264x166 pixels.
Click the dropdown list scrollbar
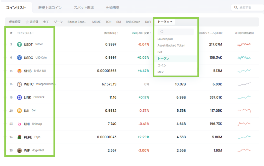197,70
